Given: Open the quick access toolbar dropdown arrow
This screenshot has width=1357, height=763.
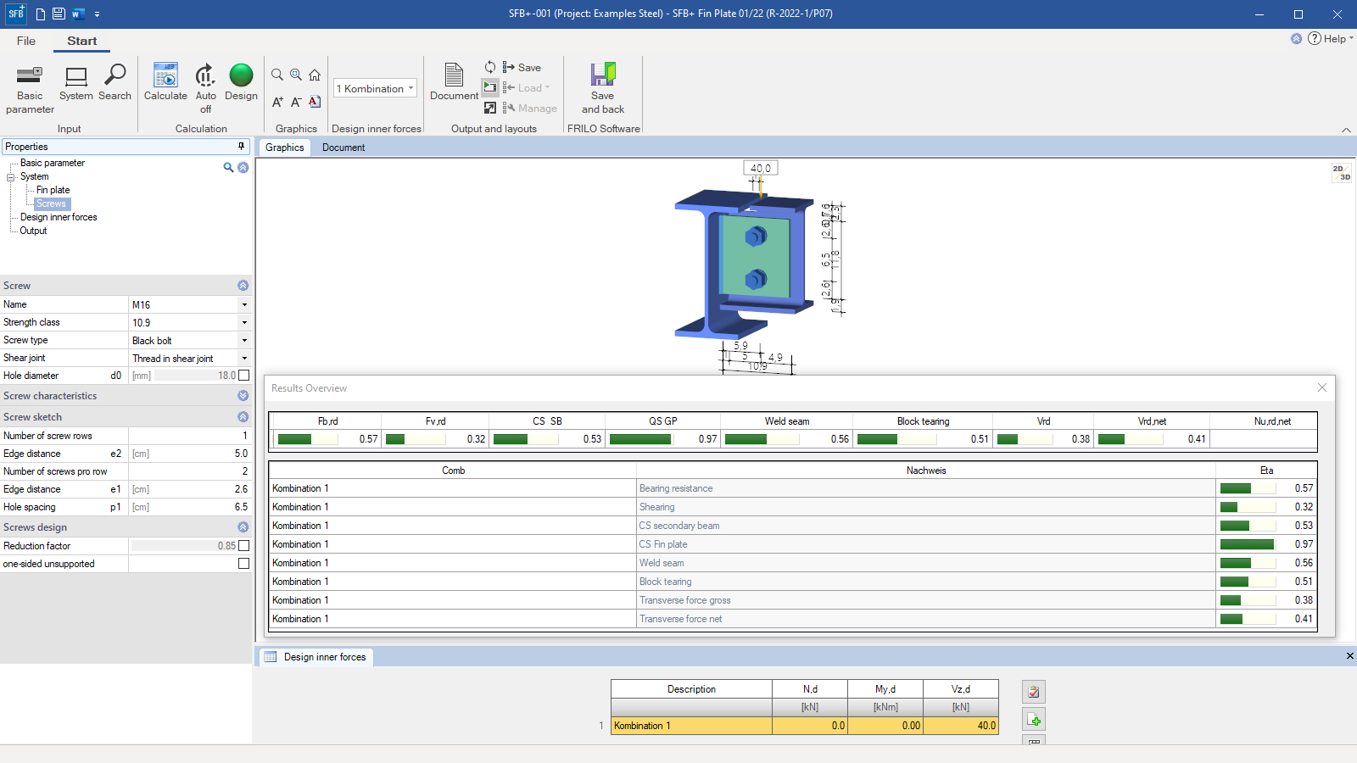Looking at the screenshot, I should tap(97, 14).
